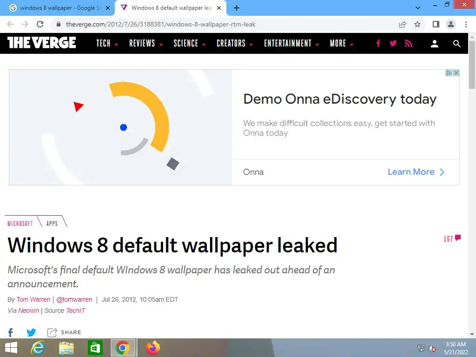Click the account login icon in header
The image size is (476, 357).
[435, 44]
